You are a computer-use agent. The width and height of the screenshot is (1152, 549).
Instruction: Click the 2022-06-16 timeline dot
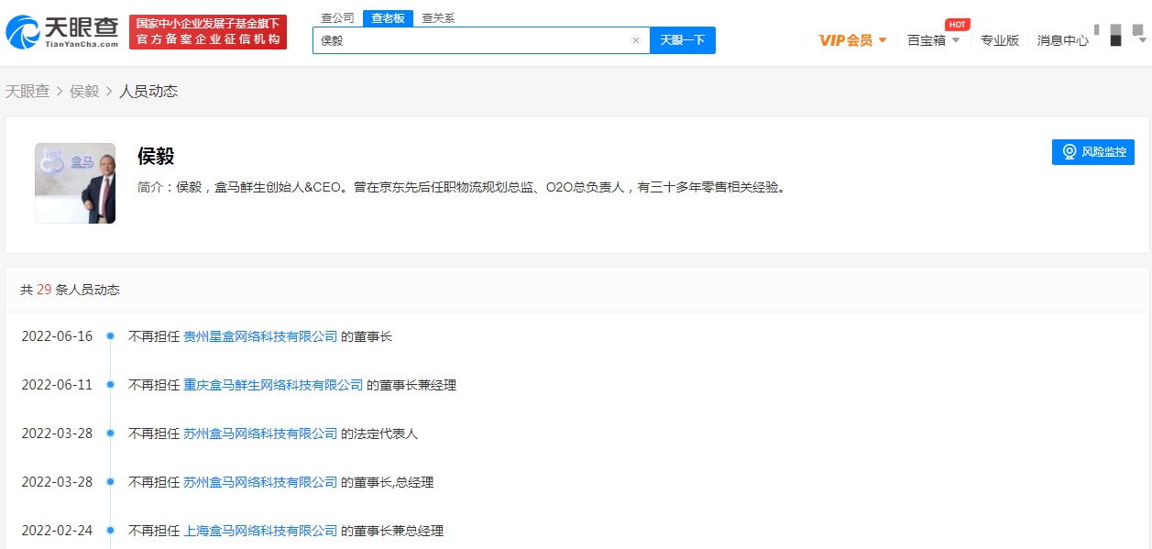[110, 336]
